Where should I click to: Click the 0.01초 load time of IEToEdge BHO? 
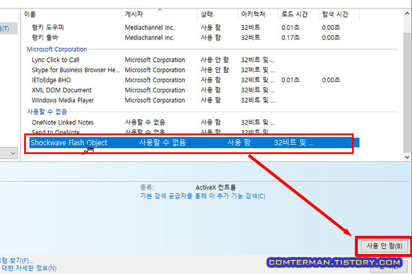point(290,80)
